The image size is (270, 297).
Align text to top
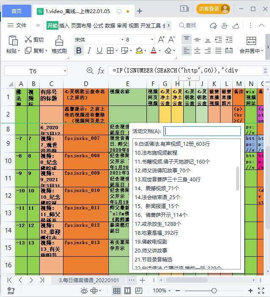(x=187, y=39)
